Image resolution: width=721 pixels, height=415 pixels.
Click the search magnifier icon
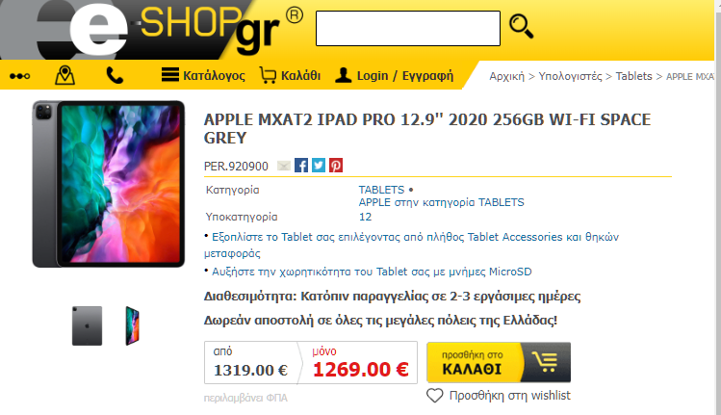tap(521, 27)
